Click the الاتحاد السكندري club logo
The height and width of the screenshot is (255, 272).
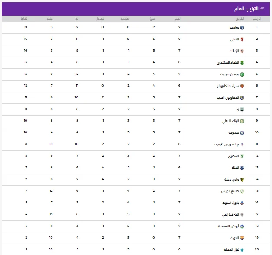coord(242,63)
